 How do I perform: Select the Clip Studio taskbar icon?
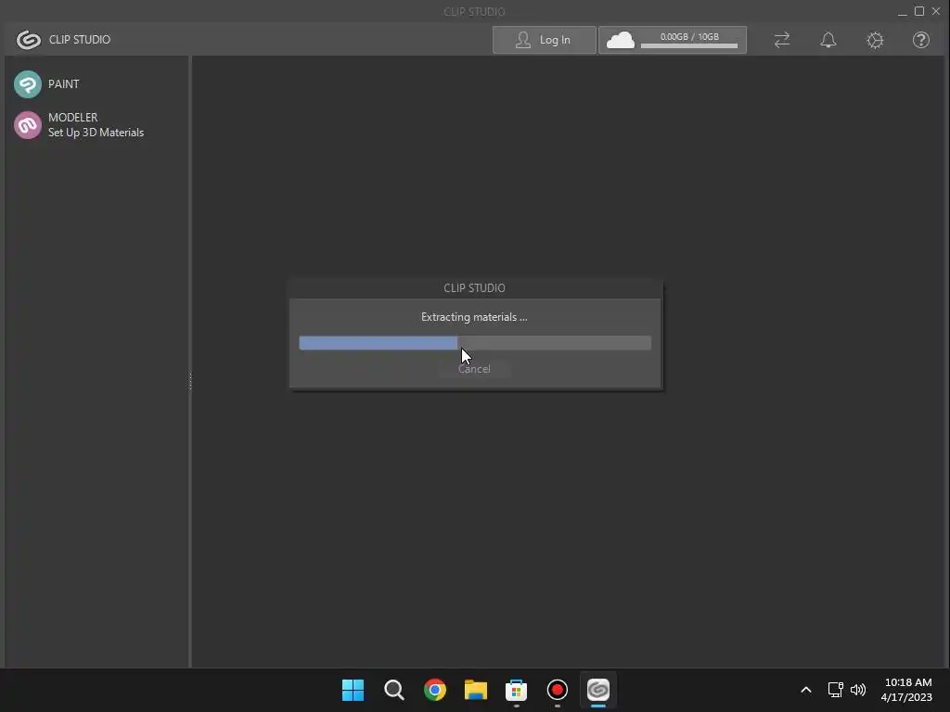tap(598, 690)
